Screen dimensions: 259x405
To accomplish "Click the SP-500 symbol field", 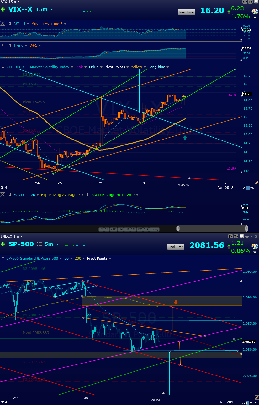I will [21, 244].
